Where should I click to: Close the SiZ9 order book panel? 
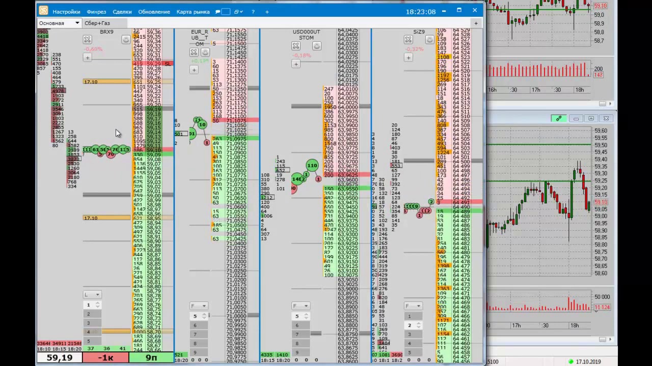coord(408,40)
